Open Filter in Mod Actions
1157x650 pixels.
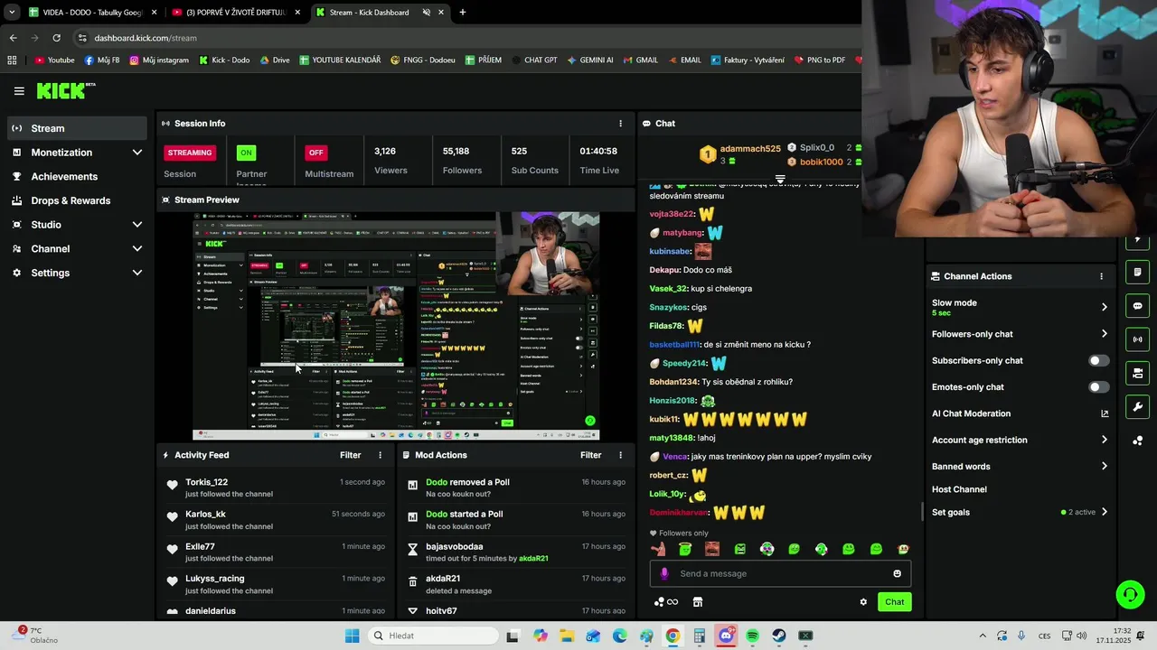pos(590,455)
